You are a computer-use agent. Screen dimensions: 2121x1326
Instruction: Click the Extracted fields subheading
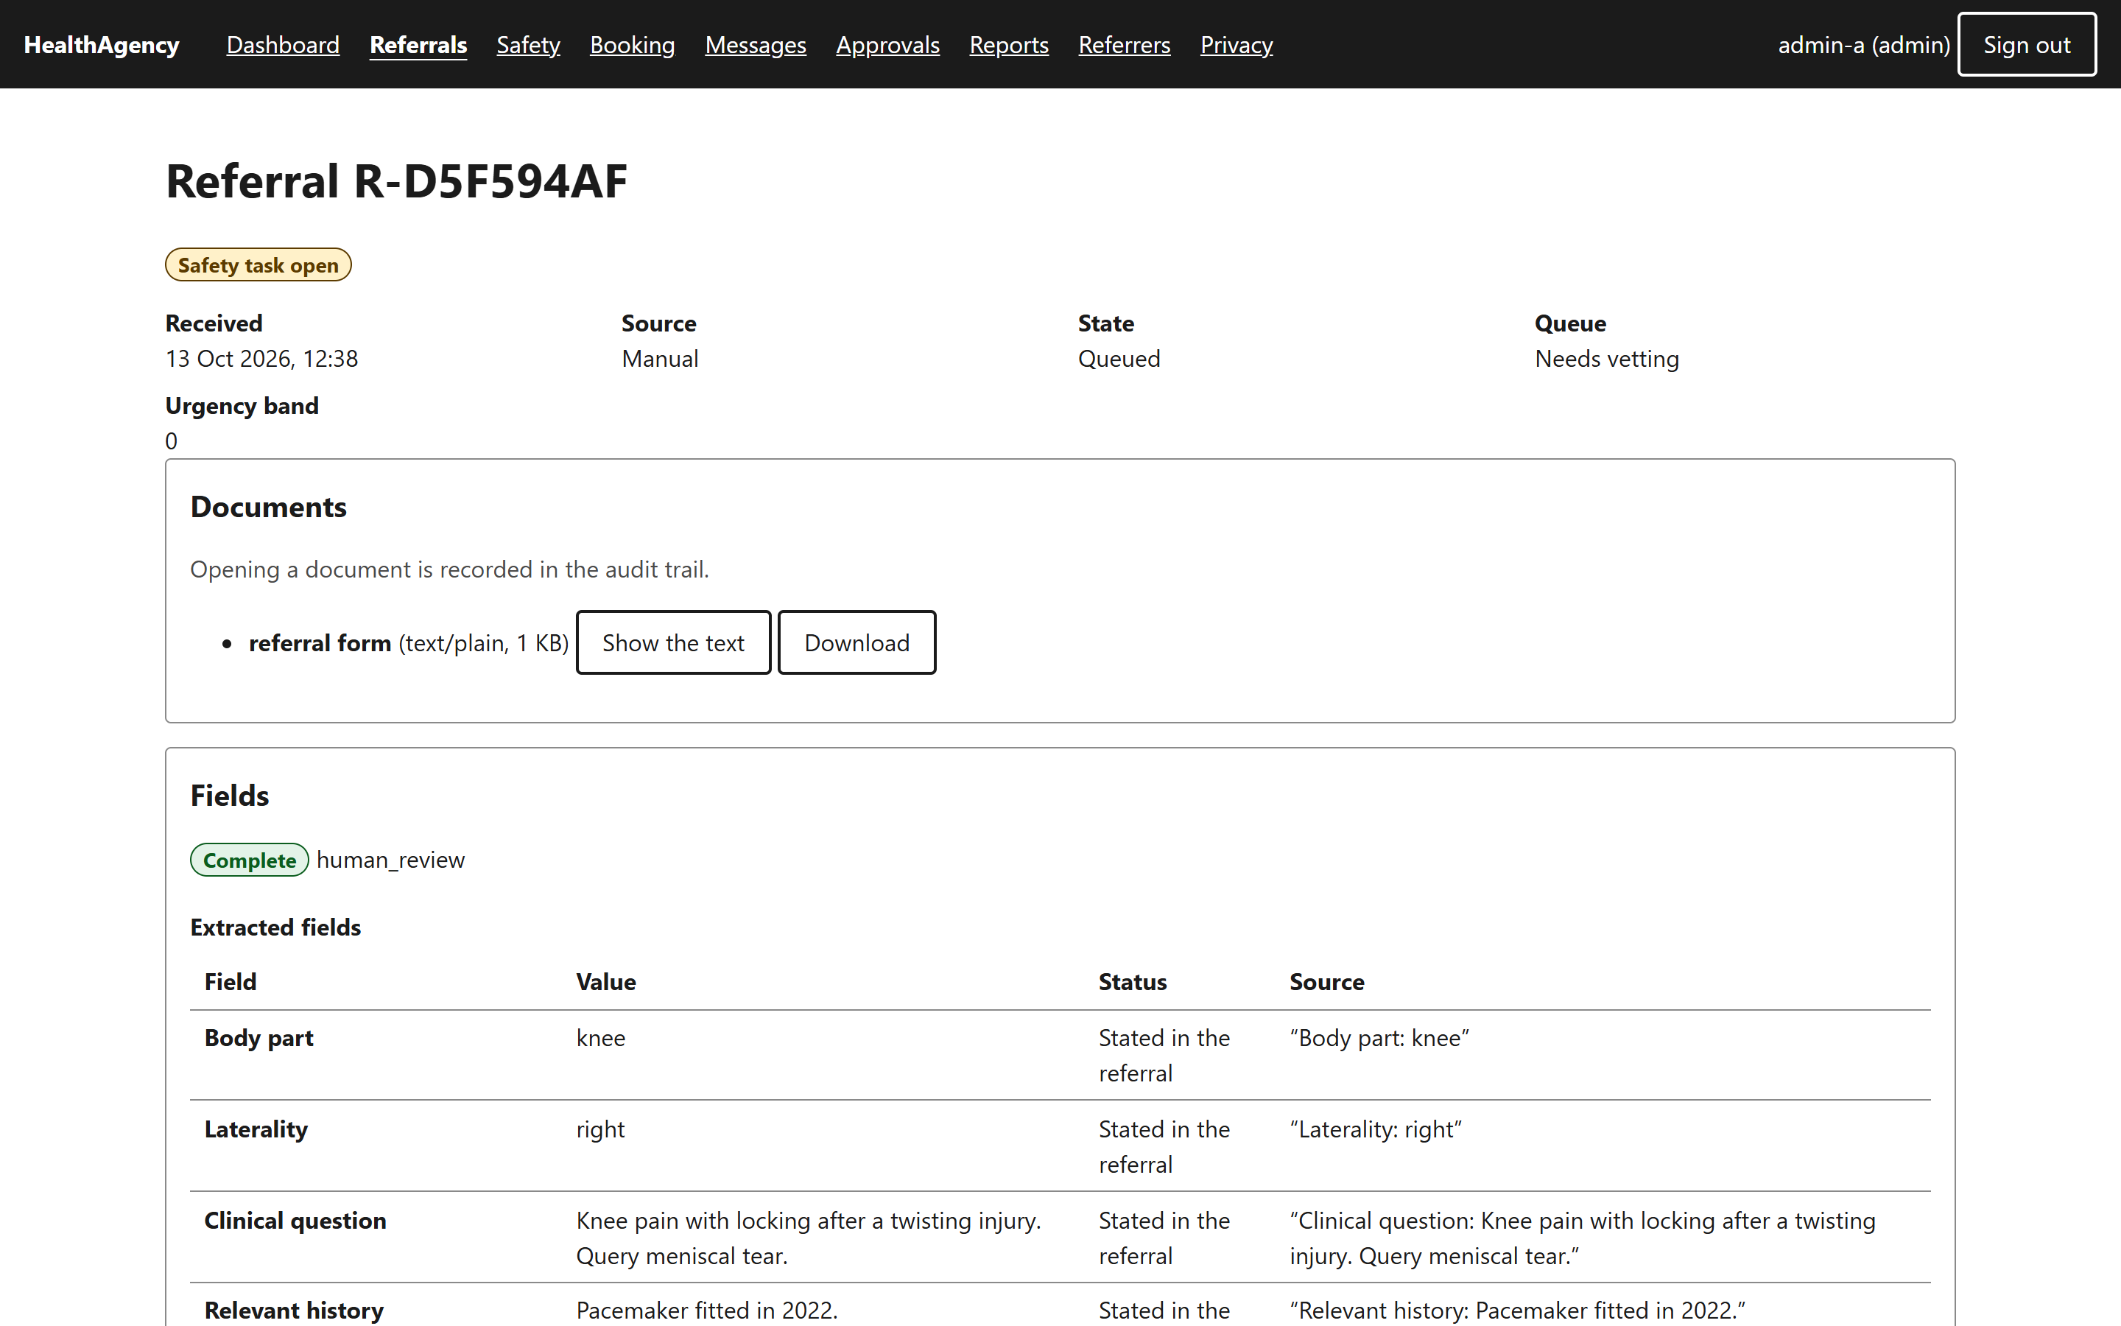[275, 927]
